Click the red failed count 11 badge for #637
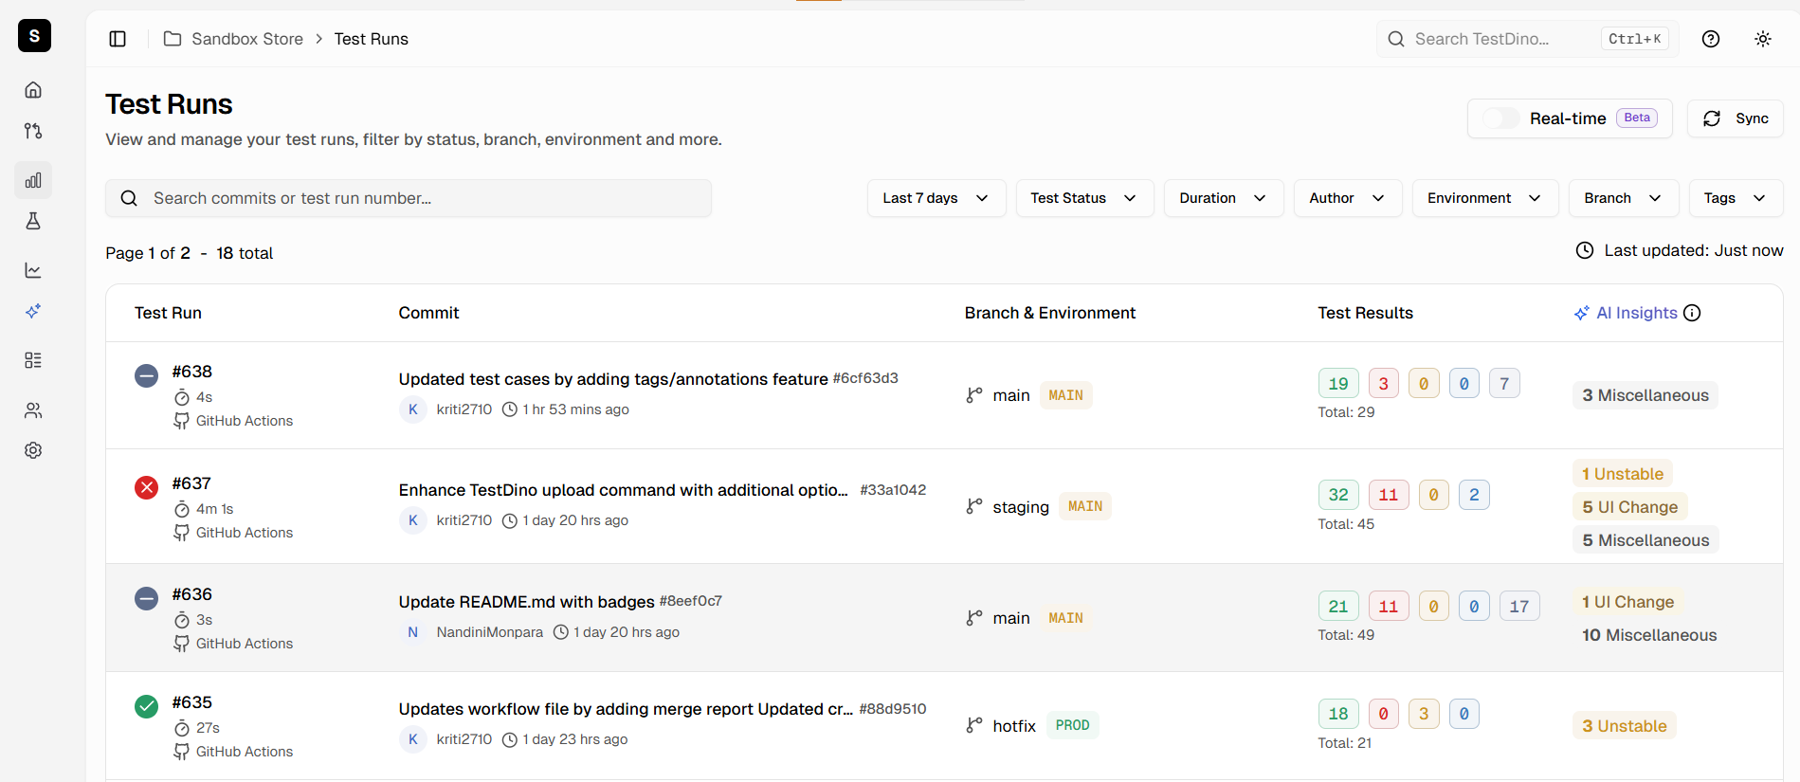 pos(1388,495)
